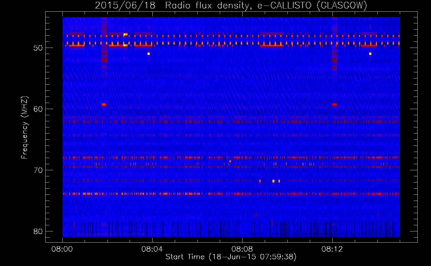The height and width of the screenshot is (266, 431).
Task: Click the 70 frequency tick label
Action: pos(38,170)
